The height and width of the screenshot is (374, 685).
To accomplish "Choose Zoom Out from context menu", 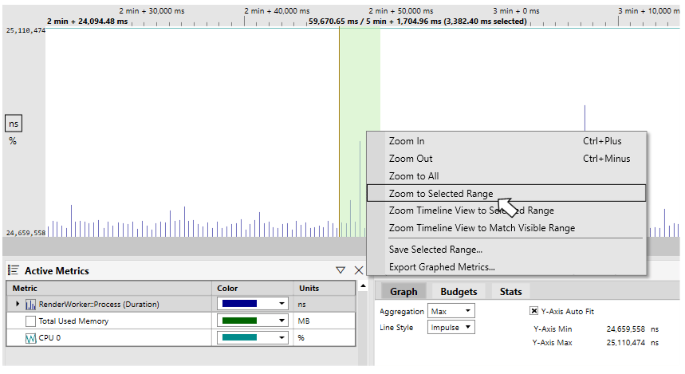I will click(x=506, y=159).
